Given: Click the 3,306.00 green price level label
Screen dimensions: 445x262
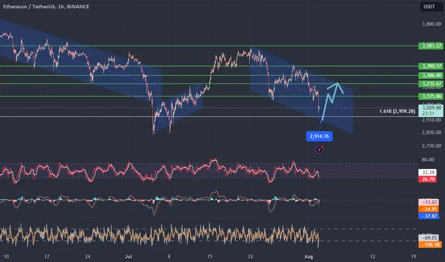Looking at the screenshot, I should [431, 75].
